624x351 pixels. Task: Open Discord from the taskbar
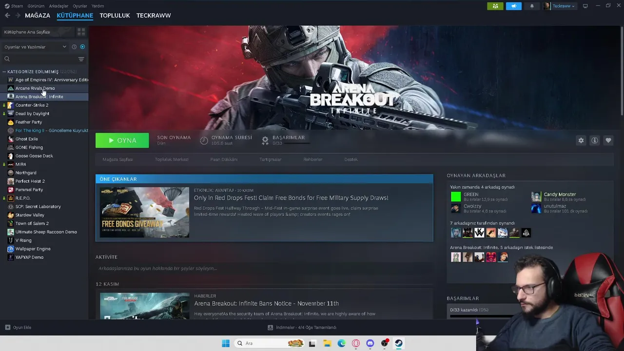[x=370, y=343]
